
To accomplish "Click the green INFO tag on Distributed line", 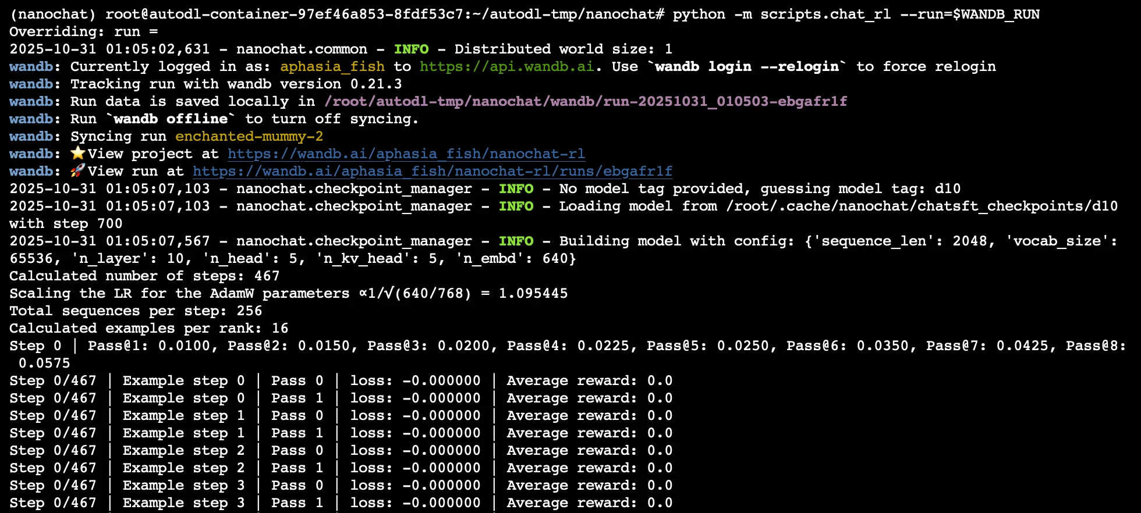I will pos(411,49).
